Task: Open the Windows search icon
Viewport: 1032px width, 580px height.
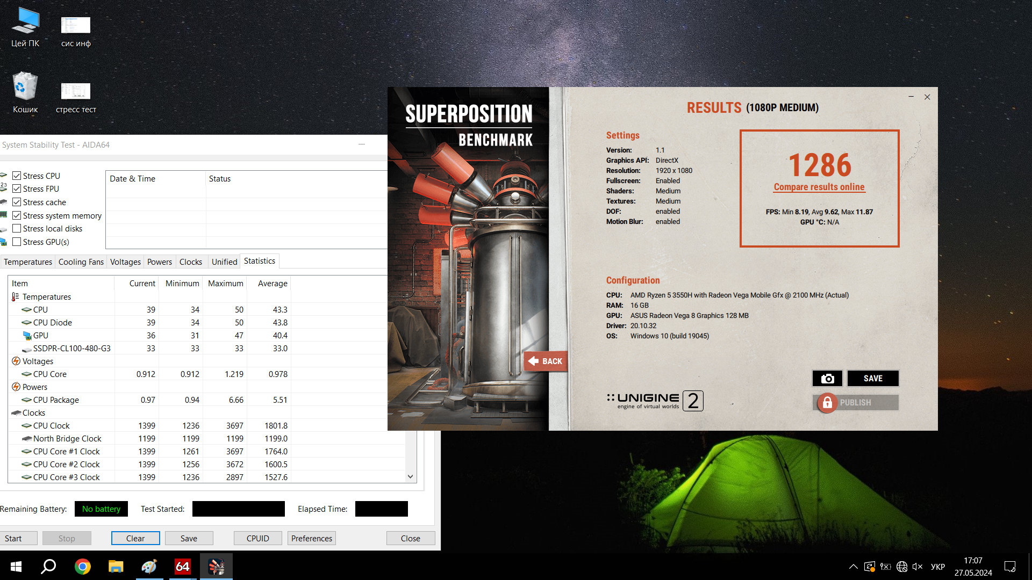Action: 49,567
